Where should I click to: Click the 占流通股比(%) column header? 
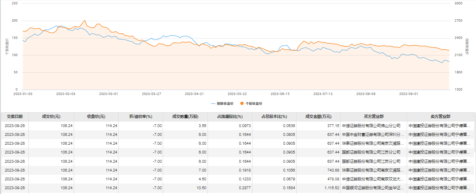pos(230,117)
